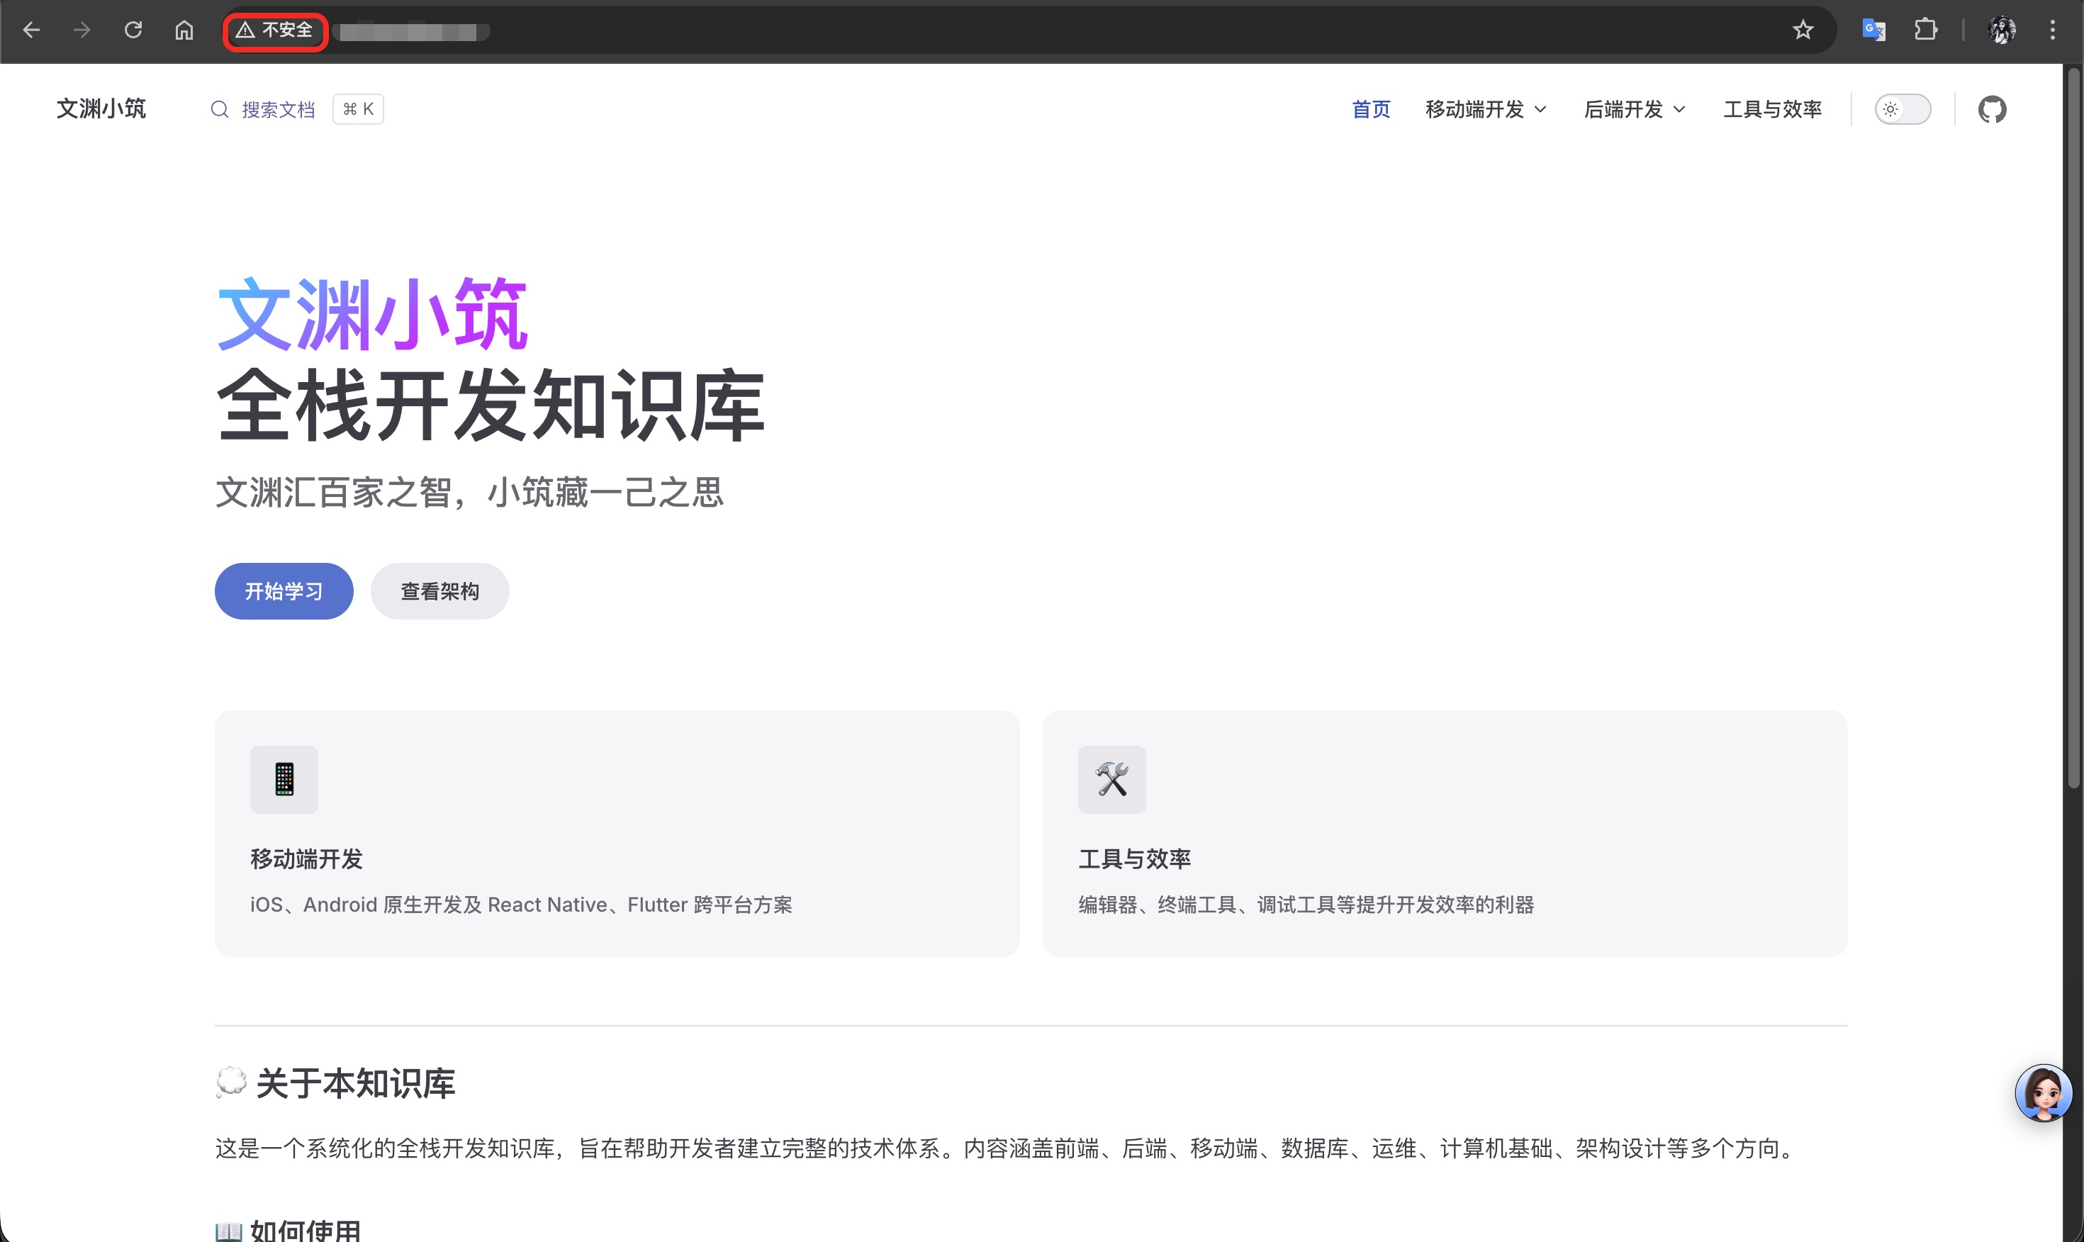The width and height of the screenshot is (2084, 1242).
Task: Open the chat assistant avatar
Action: coord(2044,1094)
